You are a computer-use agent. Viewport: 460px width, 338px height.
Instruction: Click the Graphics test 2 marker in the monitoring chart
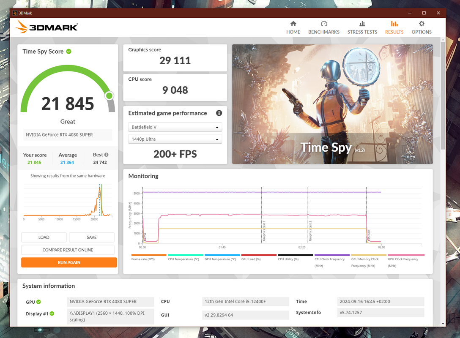point(310,231)
